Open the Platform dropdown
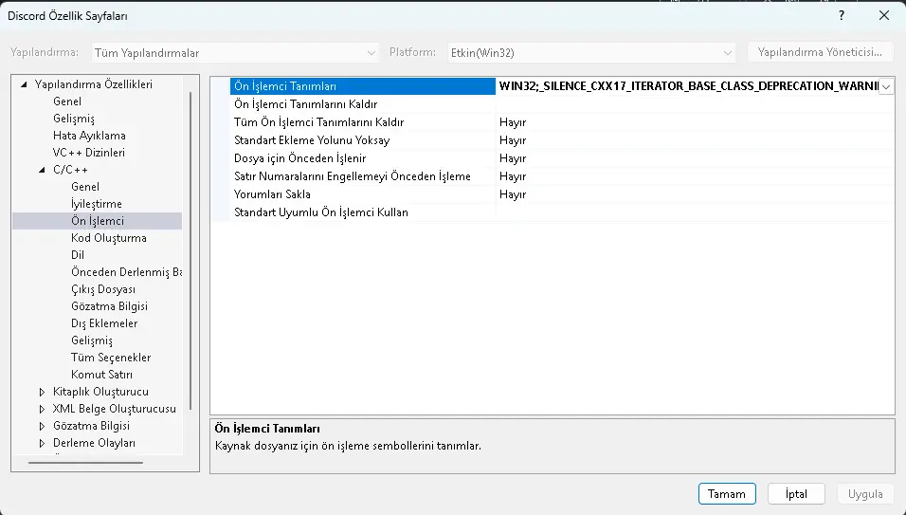 pos(591,52)
